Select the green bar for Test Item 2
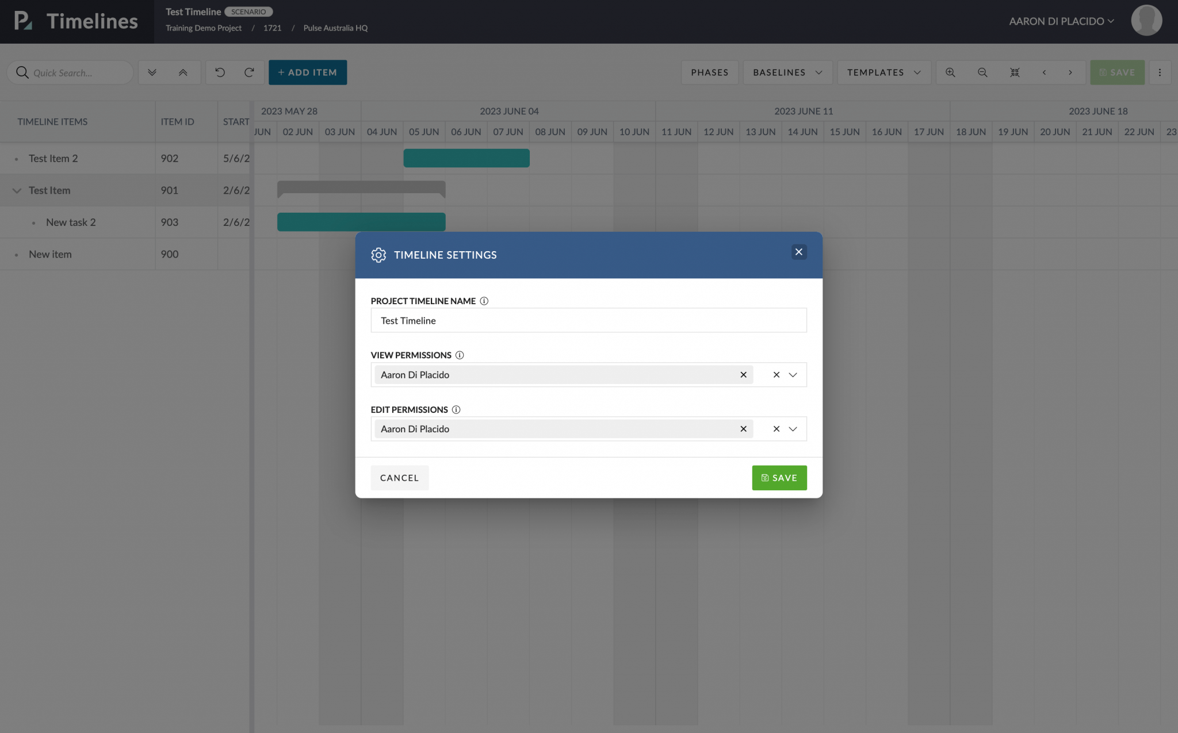This screenshot has width=1178, height=733. point(466,158)
